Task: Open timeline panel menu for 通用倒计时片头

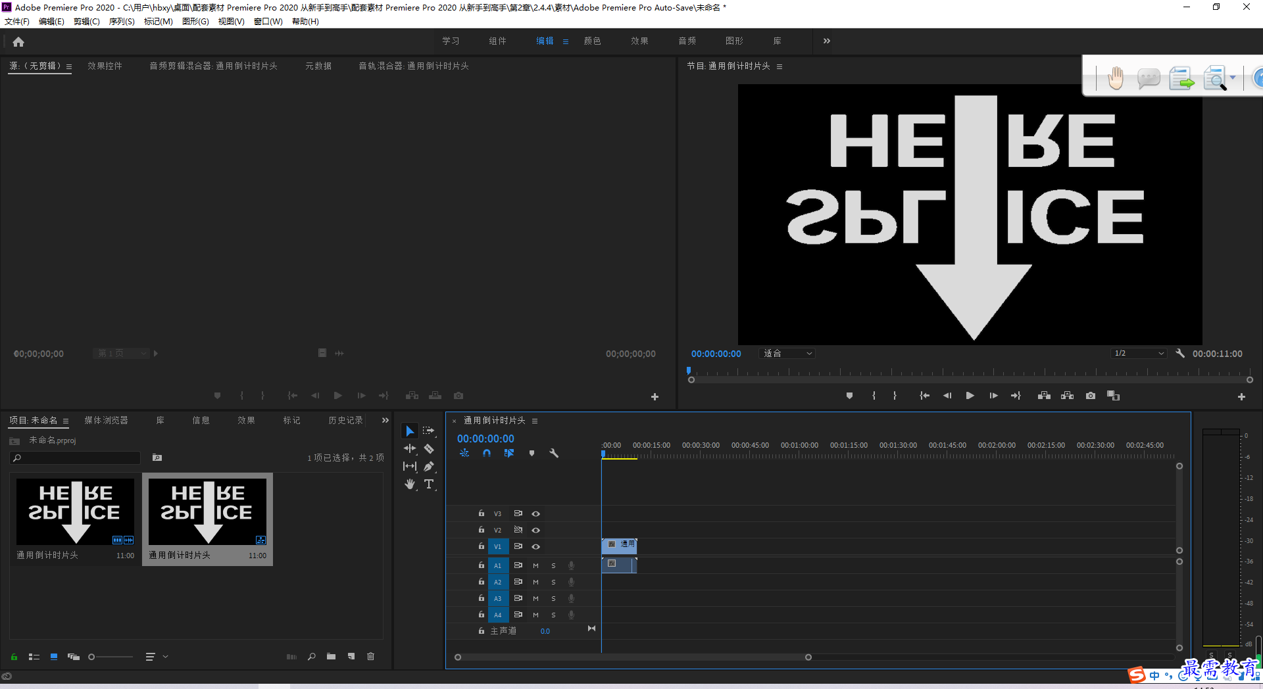Action: [x=535, y=421]
